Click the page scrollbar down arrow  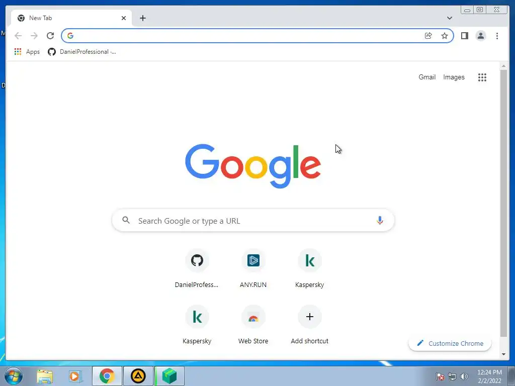tap(503, 354)
